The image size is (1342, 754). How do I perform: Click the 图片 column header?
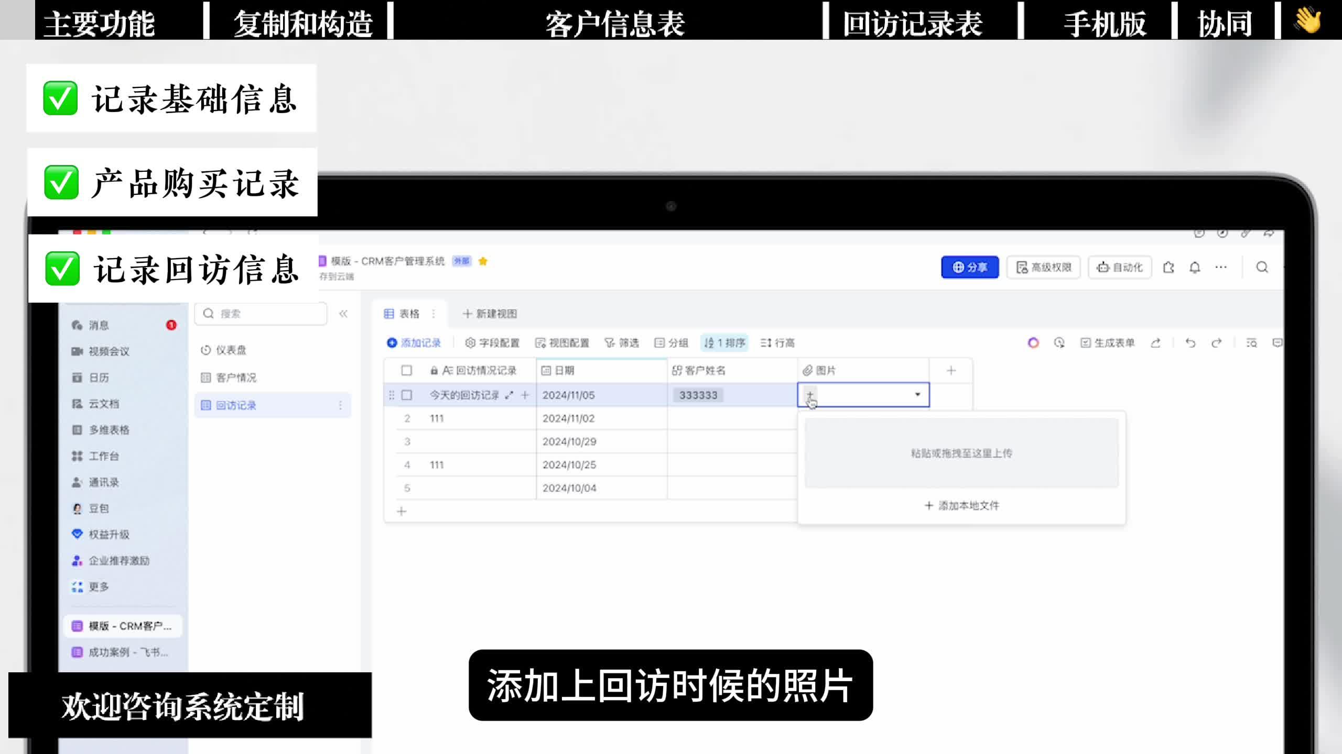tap(863, 371)
